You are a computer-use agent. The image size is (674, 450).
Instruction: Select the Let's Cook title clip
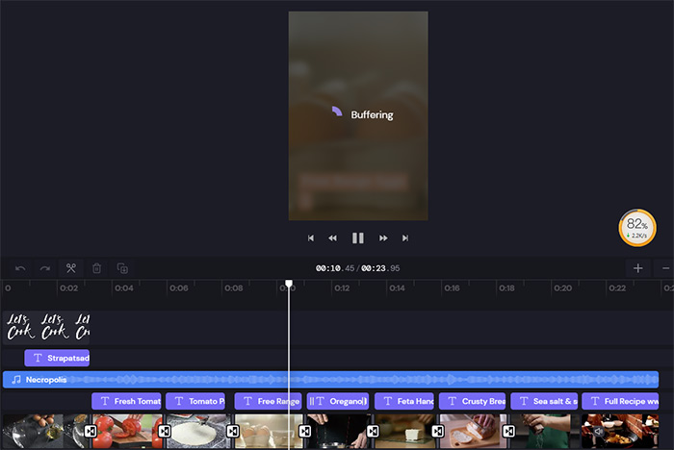coord(46,327)
